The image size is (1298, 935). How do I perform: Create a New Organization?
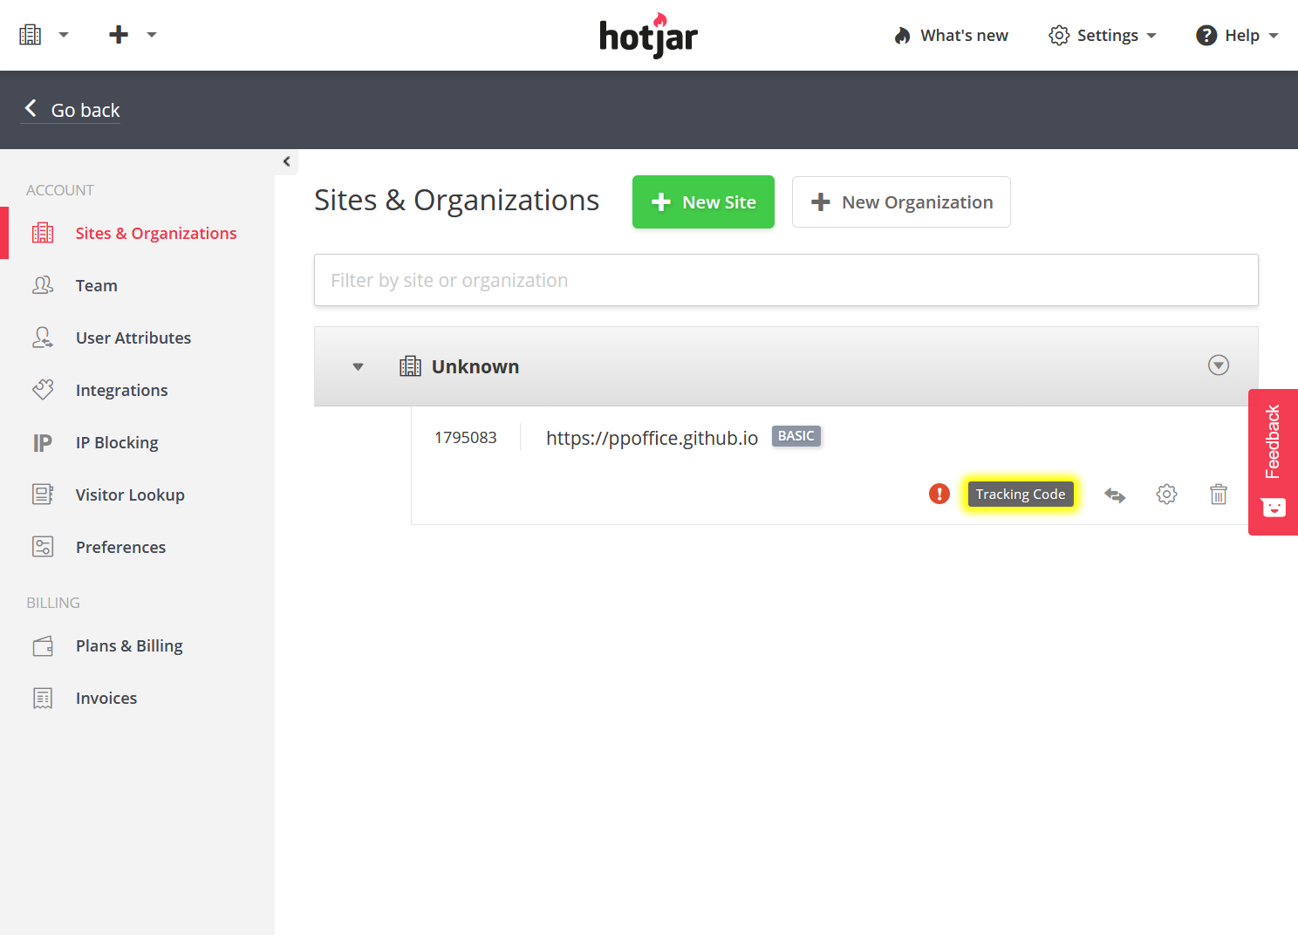[901, 202]
